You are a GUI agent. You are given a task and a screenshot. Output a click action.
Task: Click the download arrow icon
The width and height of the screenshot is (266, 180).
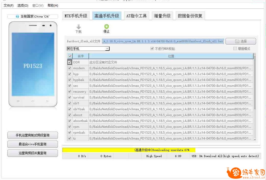point(78,26)
